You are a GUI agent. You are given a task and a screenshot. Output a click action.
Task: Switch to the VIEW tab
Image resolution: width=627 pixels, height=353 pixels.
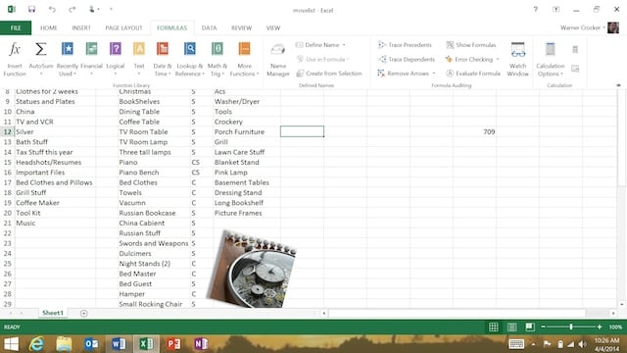pyautogui.click(x=273, y=27)
